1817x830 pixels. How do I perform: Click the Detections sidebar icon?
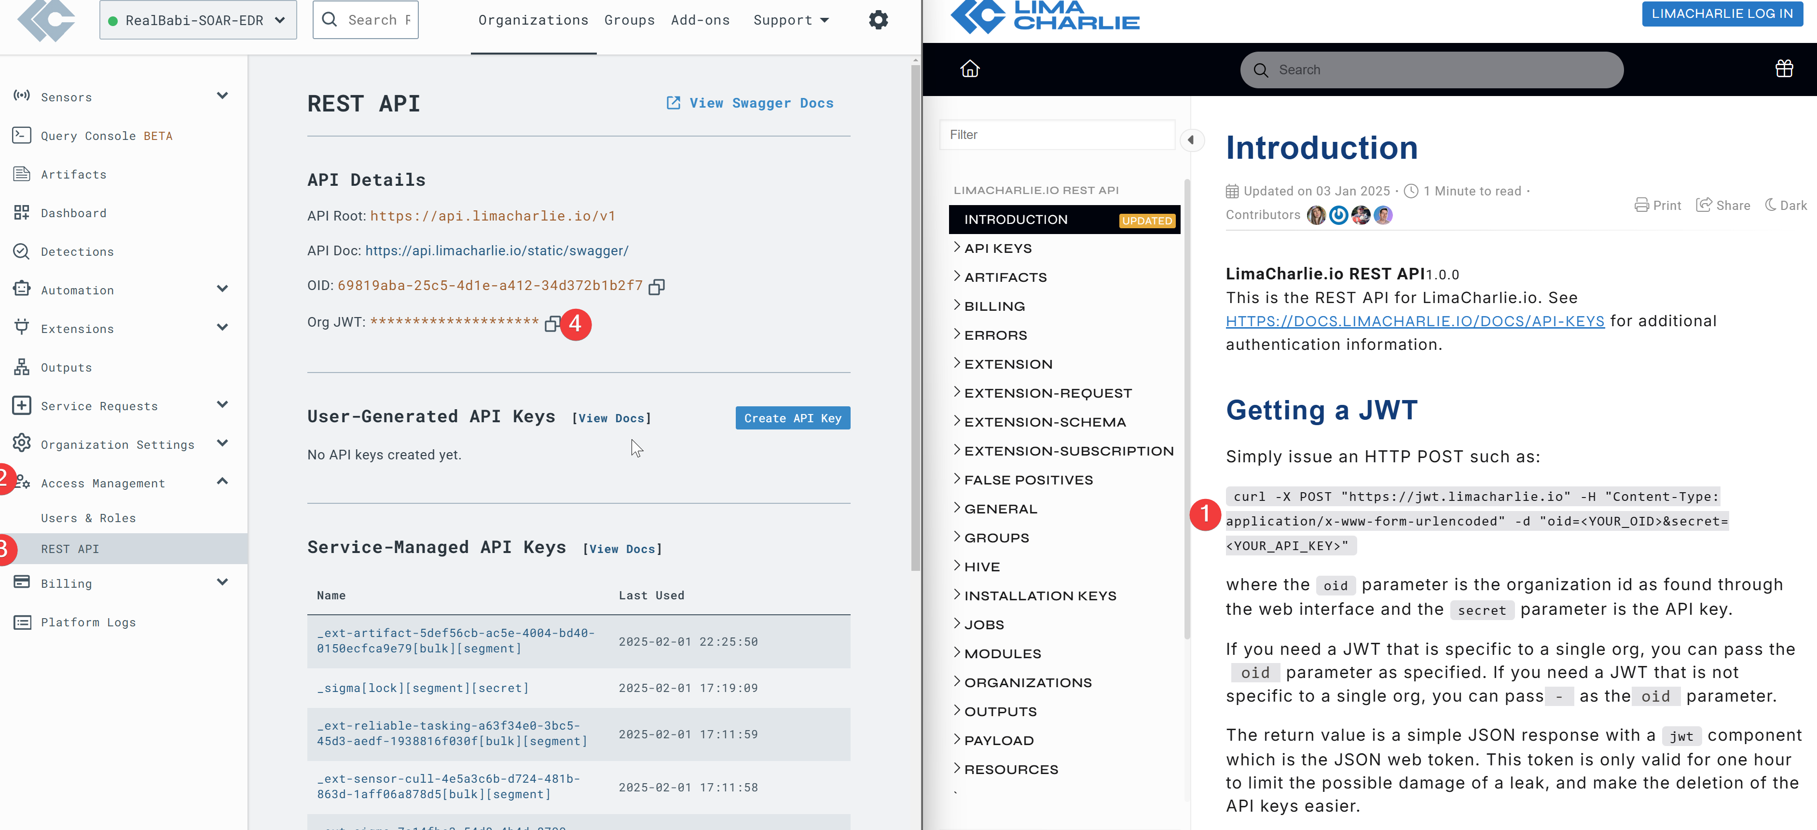click(22, 251)
